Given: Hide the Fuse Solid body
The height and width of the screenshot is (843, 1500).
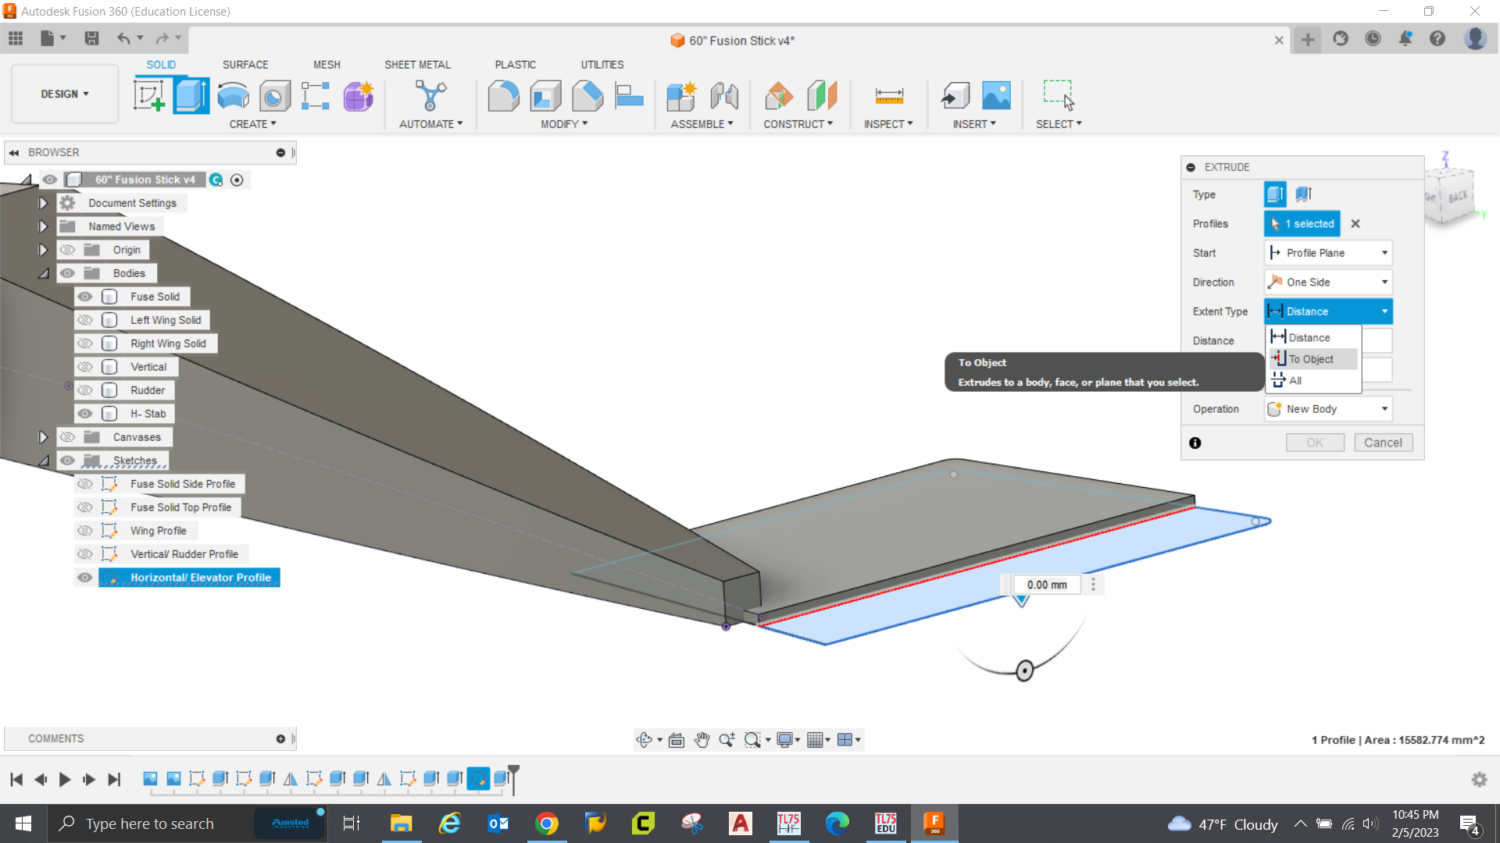Looking at the screenshot, I should coord(85,297).
